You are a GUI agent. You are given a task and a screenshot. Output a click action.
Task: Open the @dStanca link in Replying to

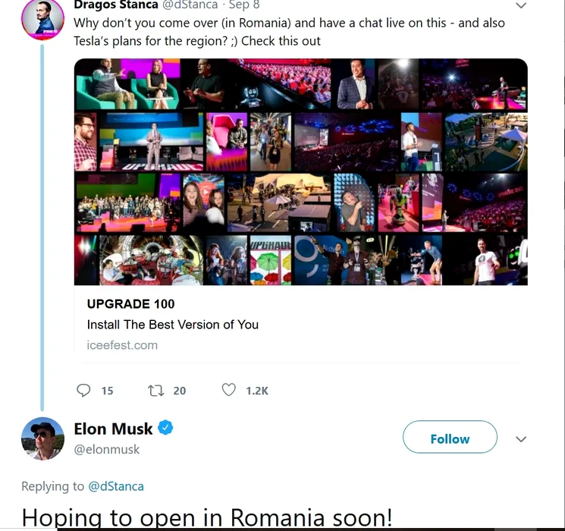coord(116,486)
